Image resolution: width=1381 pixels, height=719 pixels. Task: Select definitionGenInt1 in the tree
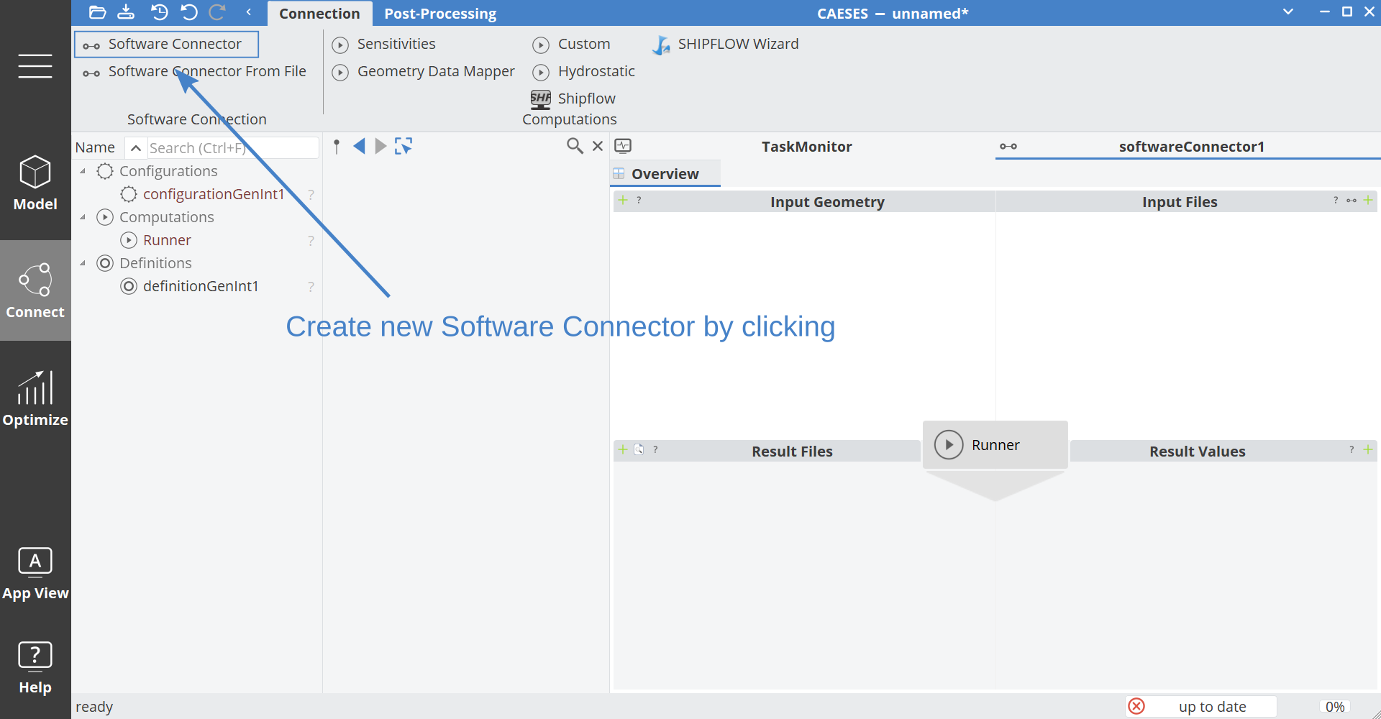[x=201, y=286]
